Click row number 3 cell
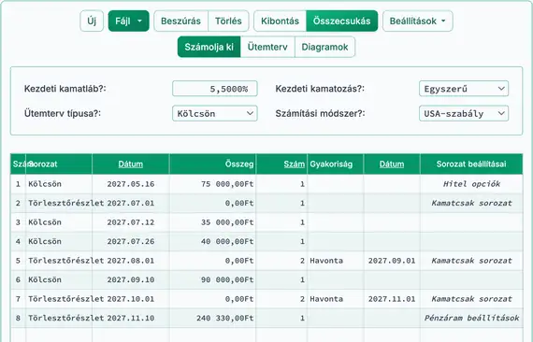Viewport: 533px width, 342px height. [18, 222]
